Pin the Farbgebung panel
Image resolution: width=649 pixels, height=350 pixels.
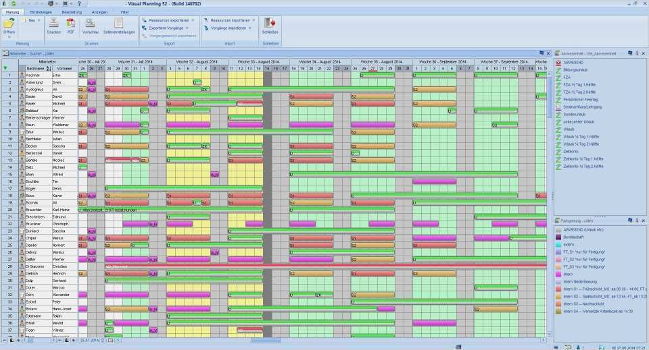(x=636, y=221)
